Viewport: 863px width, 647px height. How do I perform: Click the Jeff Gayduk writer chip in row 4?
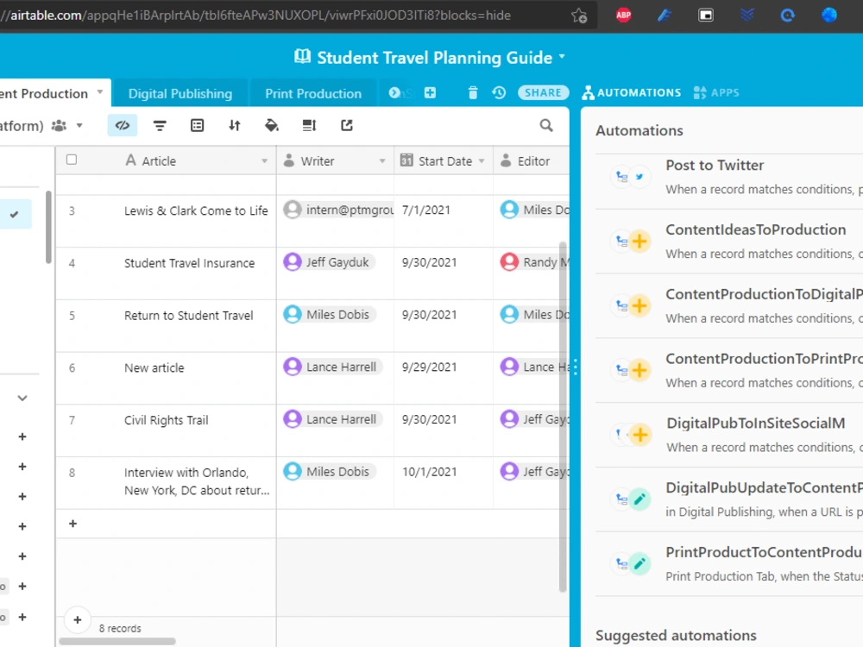coord(329,262)
